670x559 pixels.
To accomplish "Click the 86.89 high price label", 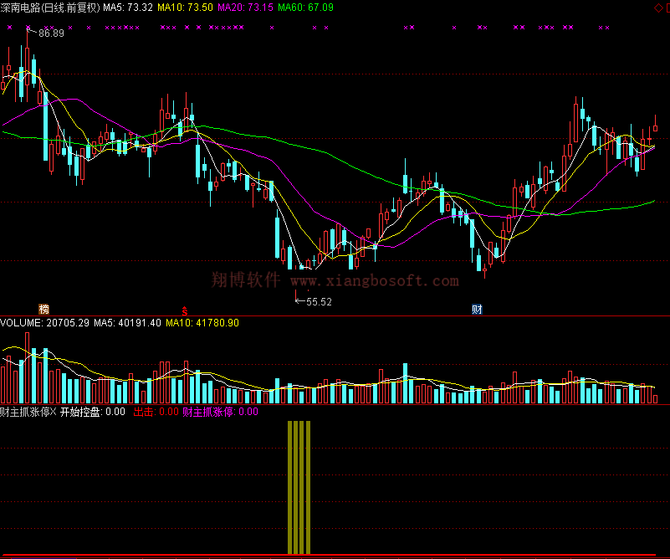I will (x=51, y=33).
